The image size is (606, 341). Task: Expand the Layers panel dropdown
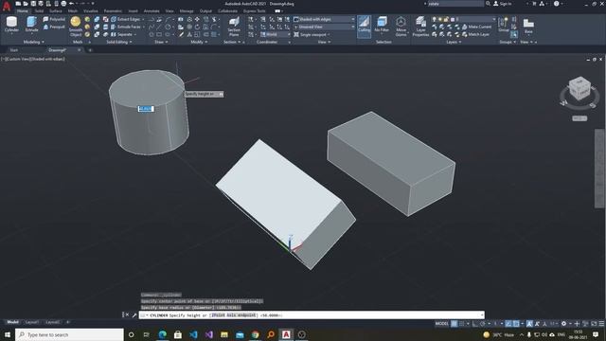point(454,42)
